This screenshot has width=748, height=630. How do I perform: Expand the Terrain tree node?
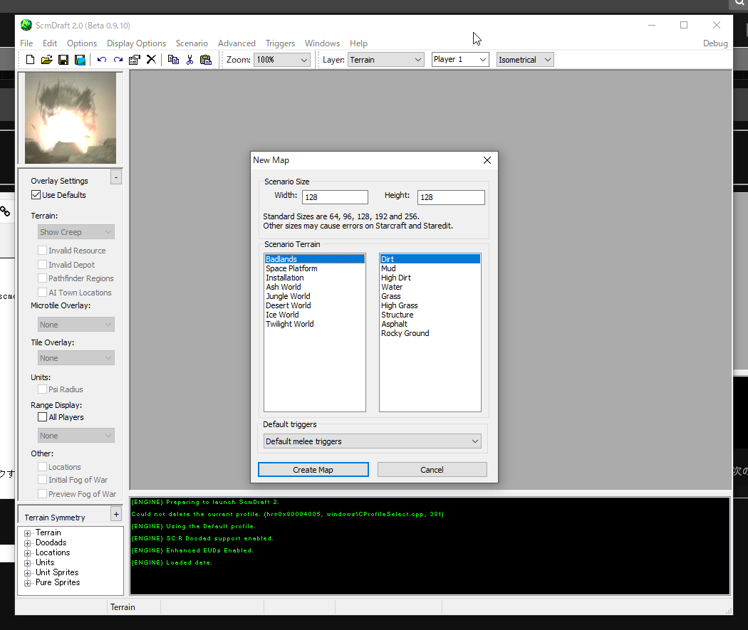pyautogui.click(x=27, y=533)
